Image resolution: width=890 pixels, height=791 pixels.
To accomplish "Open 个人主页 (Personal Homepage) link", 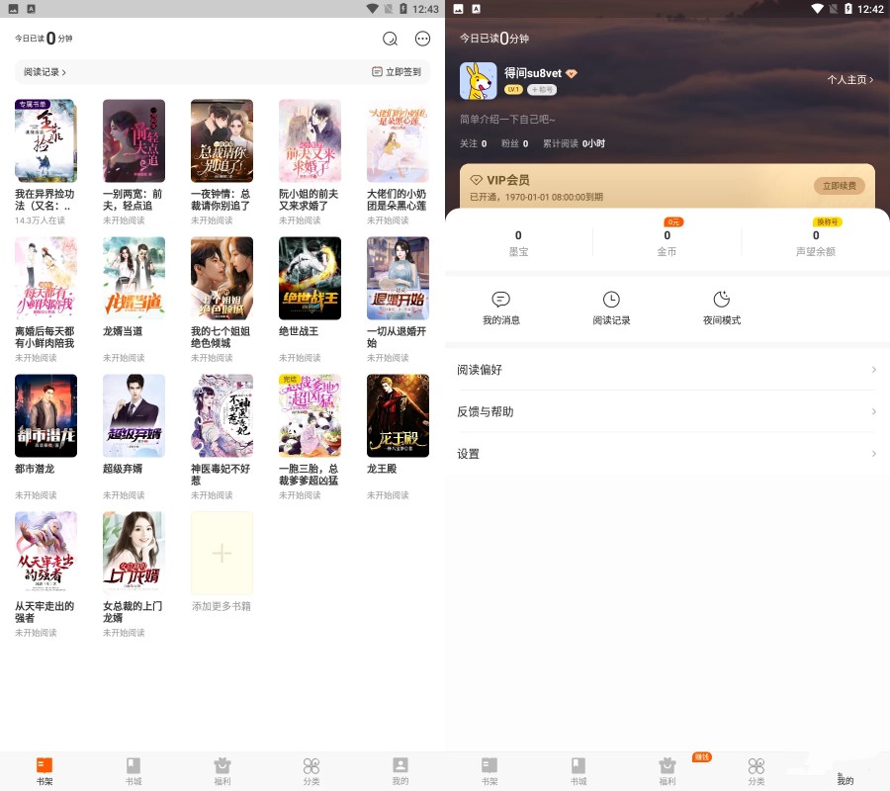I will [848, 81].
